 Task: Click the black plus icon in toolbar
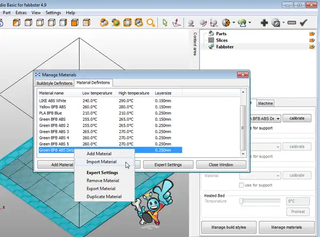tap(264, 23)
